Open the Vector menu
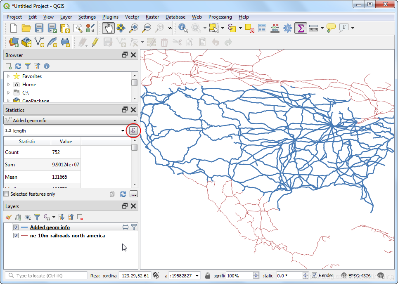The image size is (398, 284). (x=132, y=17)
